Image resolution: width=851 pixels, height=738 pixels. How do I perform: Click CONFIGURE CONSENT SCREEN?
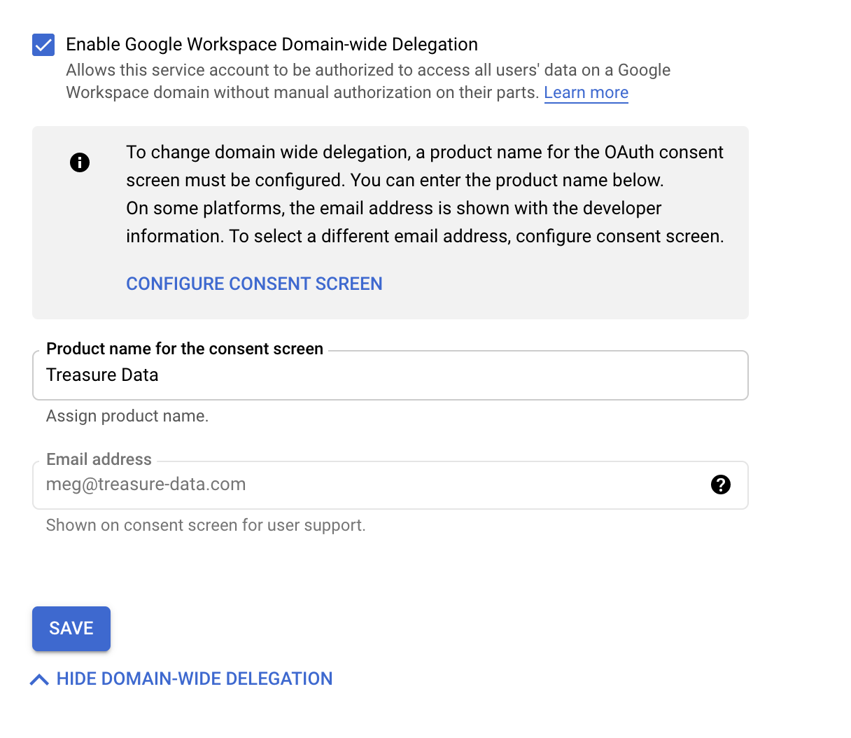click(x=254, y=284)
